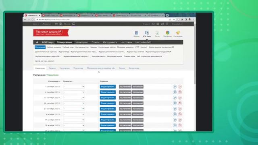
Task: Open the Настройки menu
Action: coord(126,42)
